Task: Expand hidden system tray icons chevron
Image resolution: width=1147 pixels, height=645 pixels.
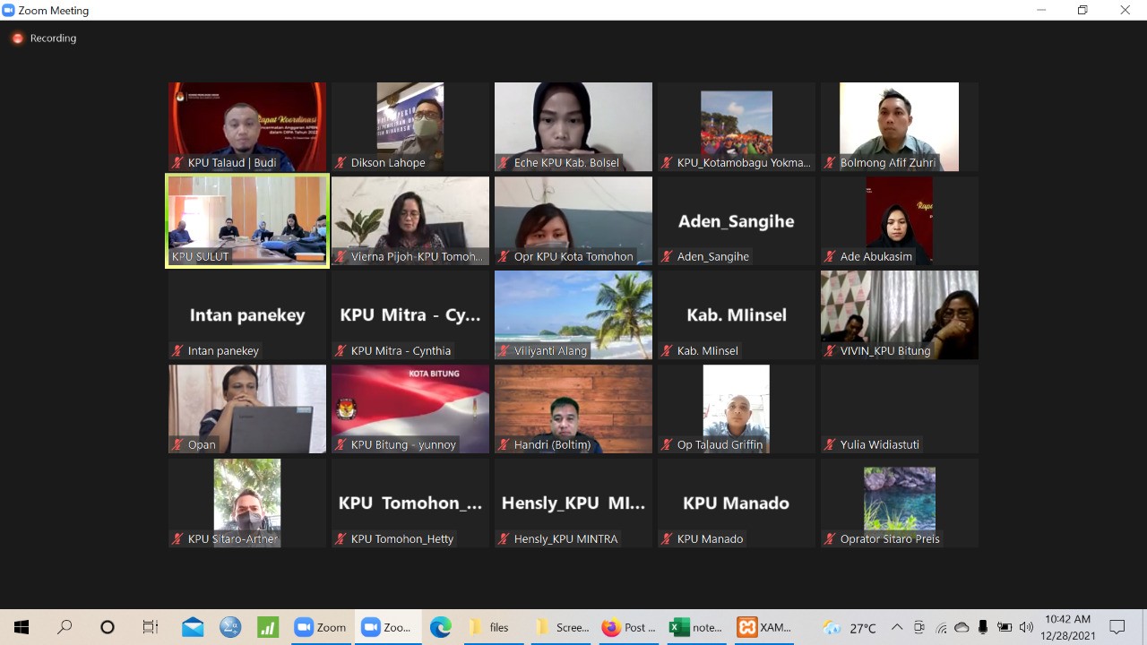Action: 897,627
